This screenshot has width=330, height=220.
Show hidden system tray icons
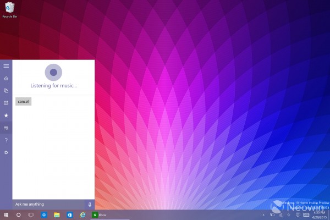pyautogui.click(x=264, y=215)
